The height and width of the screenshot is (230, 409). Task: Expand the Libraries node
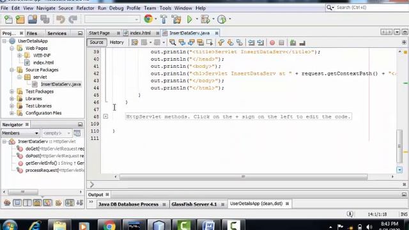[x=12, y=98]
